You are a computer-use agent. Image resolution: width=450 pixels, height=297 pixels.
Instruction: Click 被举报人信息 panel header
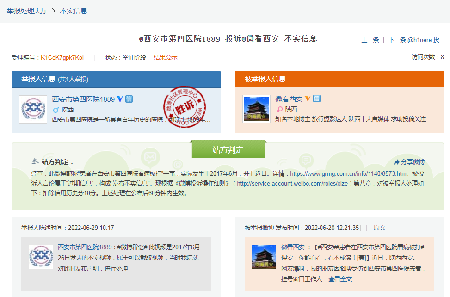(339, 79)
